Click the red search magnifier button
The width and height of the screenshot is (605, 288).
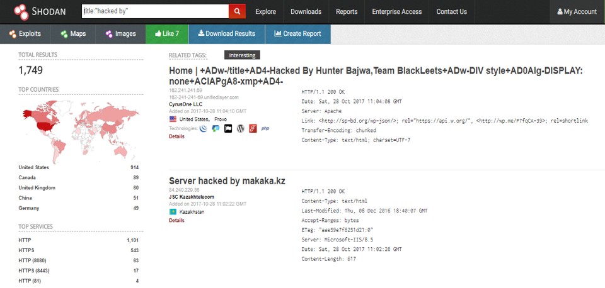tap(238, 11)
